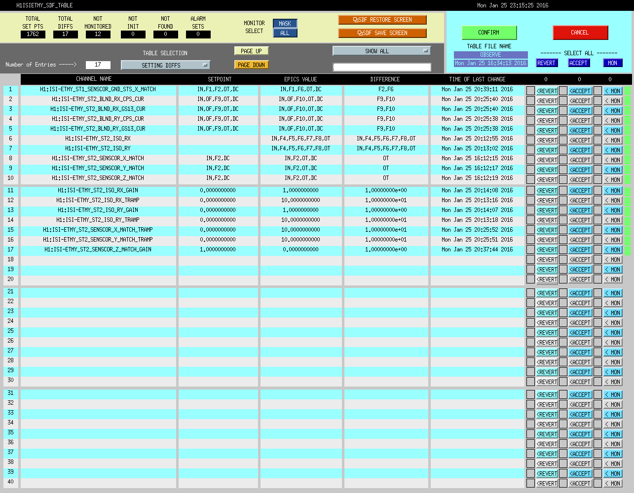Click REVERT for ST2_BLND_RX_CPS_CUR row

[x=547, y=101]
